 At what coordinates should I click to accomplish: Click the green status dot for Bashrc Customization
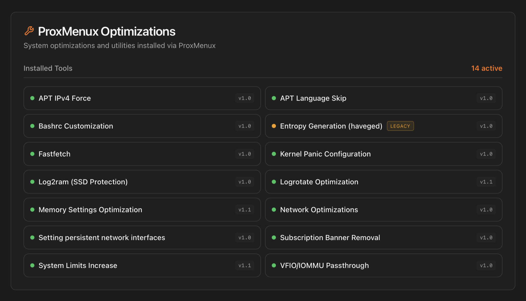coord(32,126)
